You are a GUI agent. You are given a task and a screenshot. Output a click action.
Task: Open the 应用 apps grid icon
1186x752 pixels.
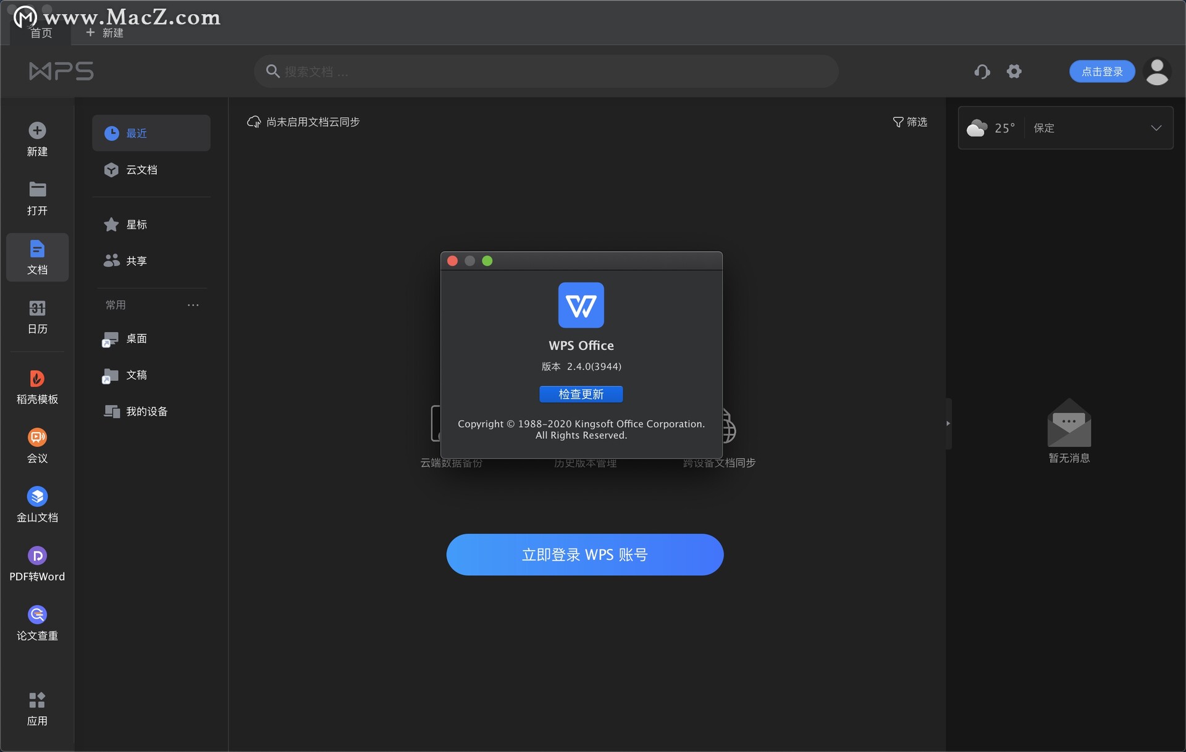pyautogui.click(x=37, y=700)
